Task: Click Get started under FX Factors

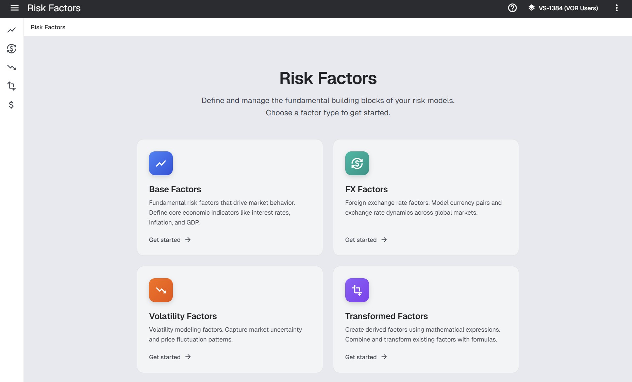Action: tap(366, 240)
